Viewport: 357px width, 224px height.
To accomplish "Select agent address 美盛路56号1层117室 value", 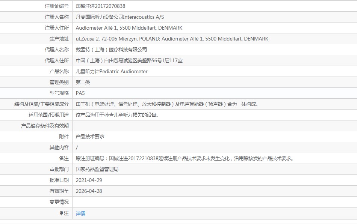I will [x=129, y=60].
